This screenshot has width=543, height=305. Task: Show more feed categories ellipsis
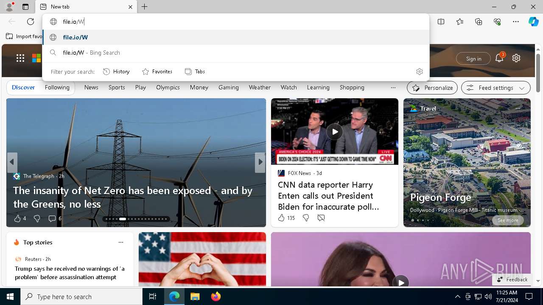[393, 88]
